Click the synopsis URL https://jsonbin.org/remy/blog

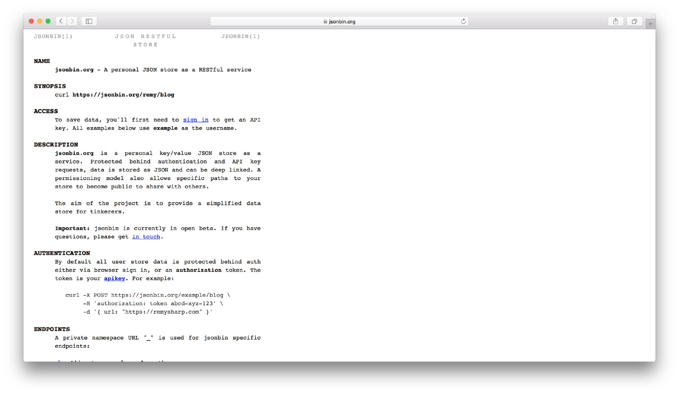tap(123, 95)
